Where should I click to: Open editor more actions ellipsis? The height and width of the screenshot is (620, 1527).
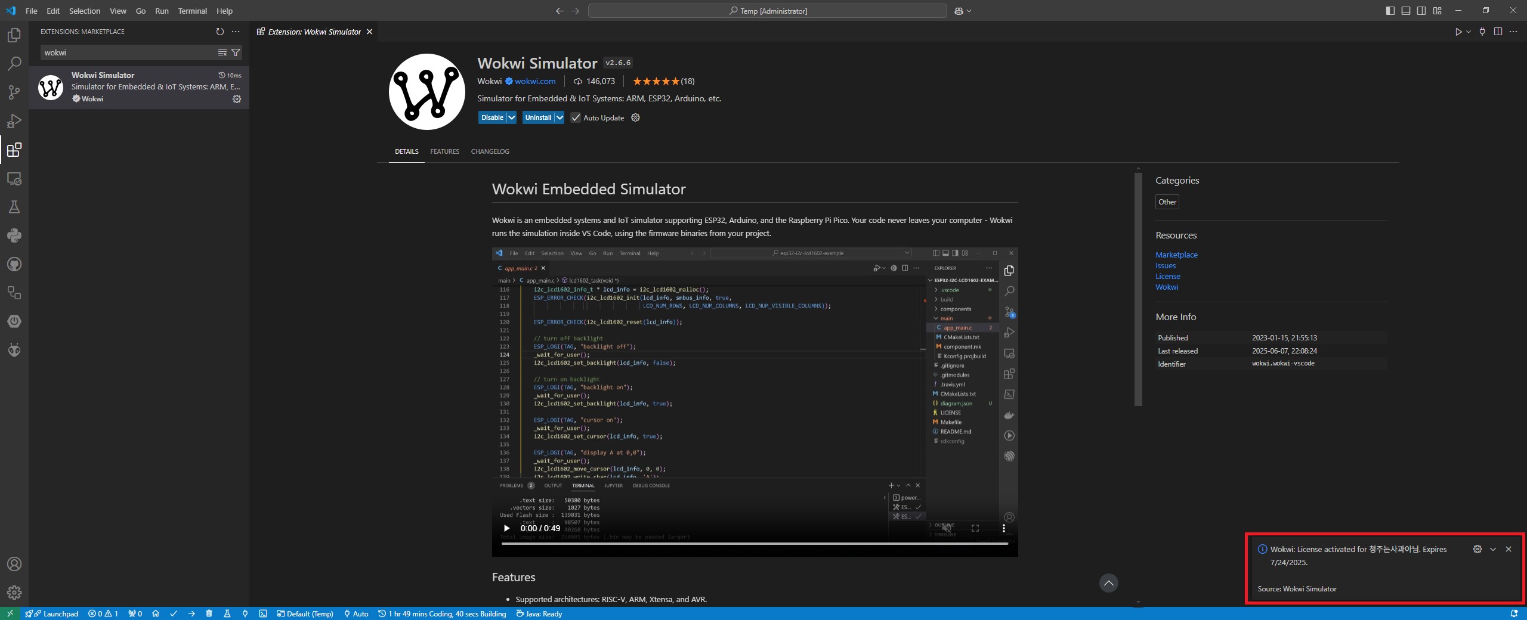[1513, 32]
